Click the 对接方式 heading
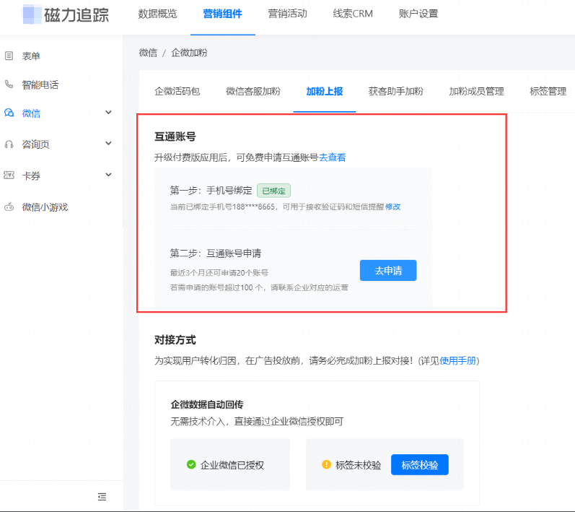The width and height of the screenshot is (575, 512). (x=175, y=340)
